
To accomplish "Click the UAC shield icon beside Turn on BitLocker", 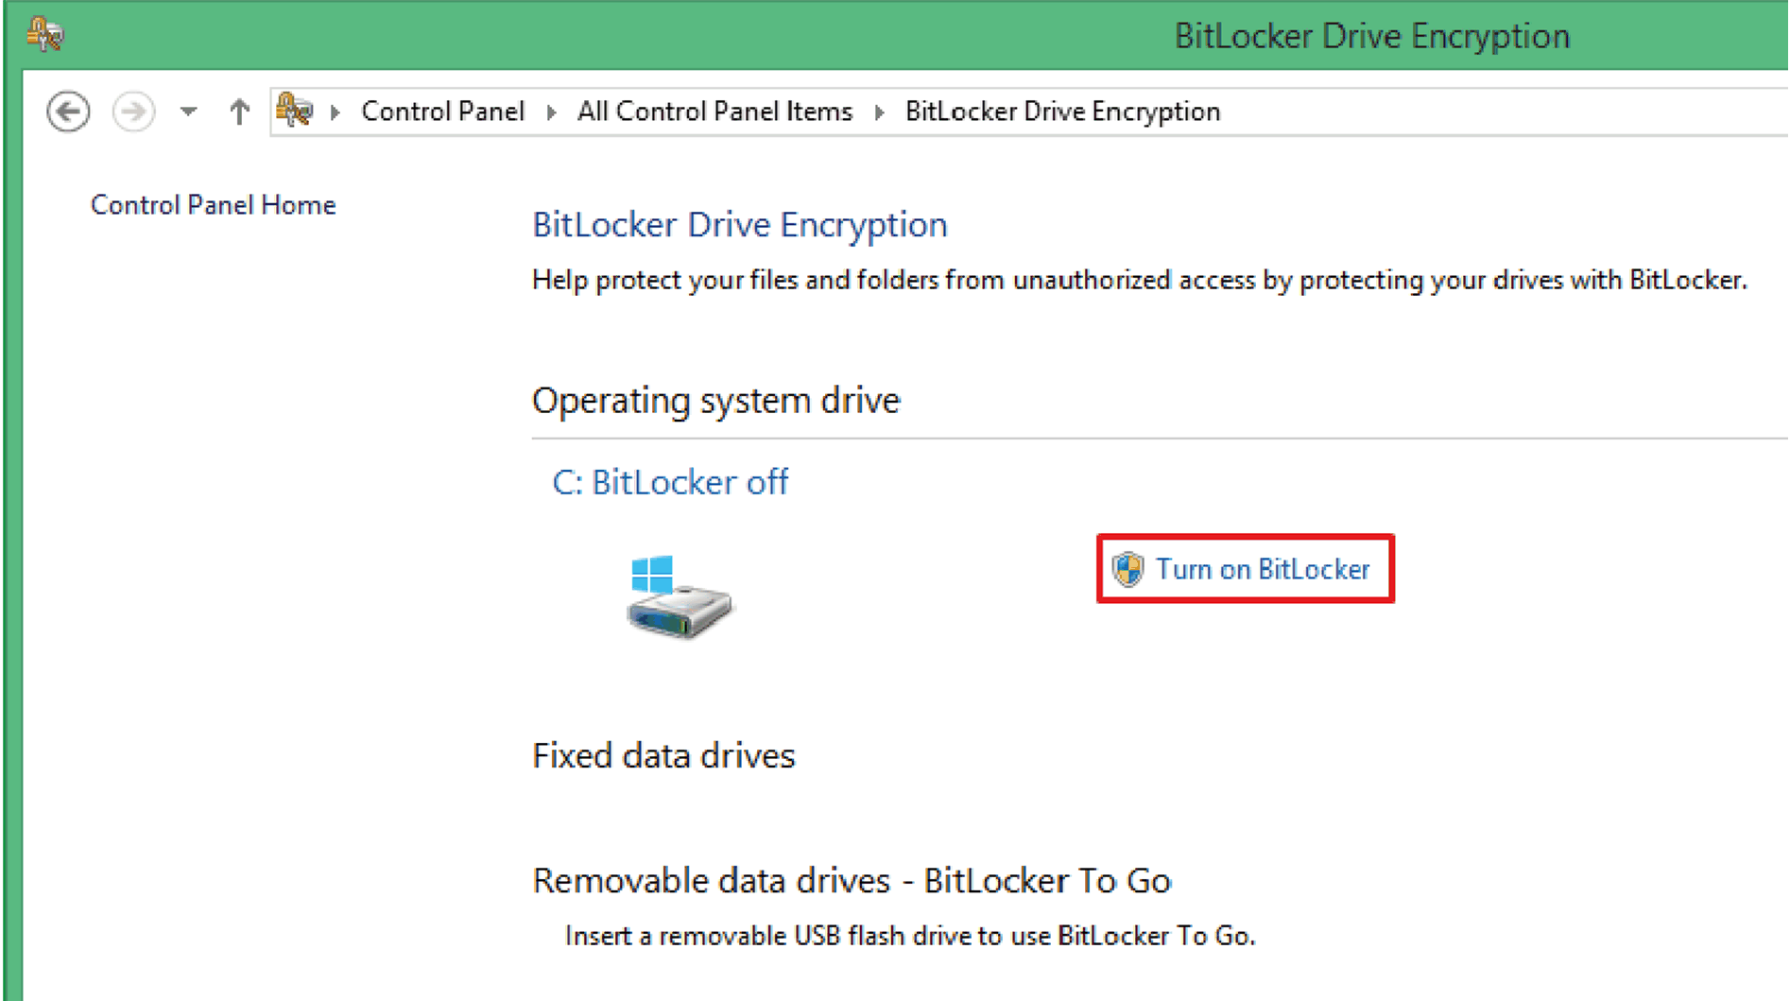I will [1127, 569].
